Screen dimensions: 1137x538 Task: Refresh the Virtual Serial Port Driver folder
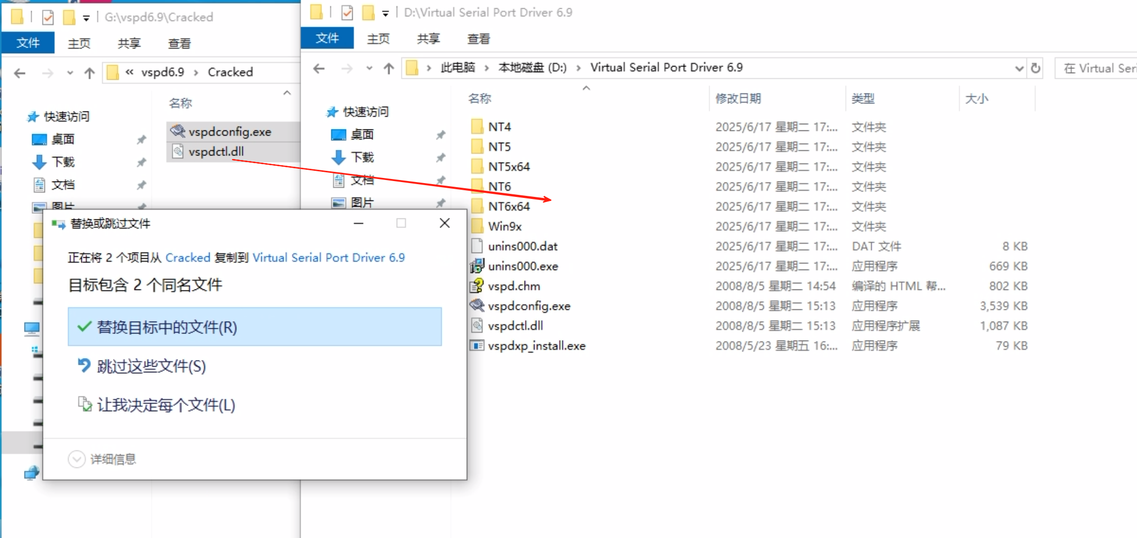(x=1036, y=68)
